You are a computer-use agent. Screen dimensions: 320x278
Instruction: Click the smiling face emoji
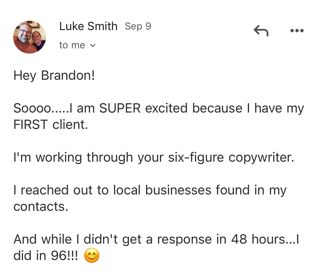(92, 255)
